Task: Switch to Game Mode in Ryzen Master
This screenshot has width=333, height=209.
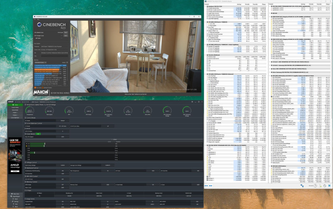Action: click(15, 110)
